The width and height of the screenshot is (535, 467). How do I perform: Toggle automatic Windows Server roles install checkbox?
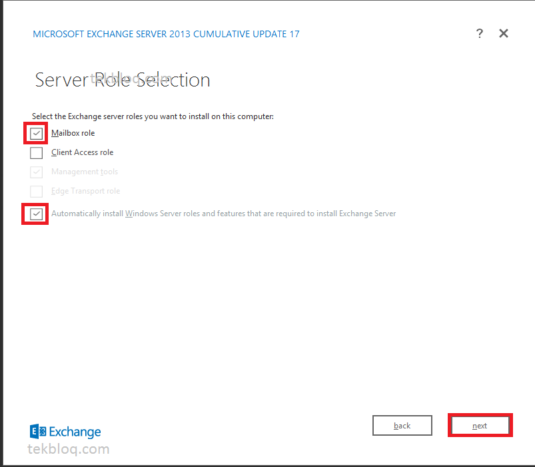tap(36, 214)
